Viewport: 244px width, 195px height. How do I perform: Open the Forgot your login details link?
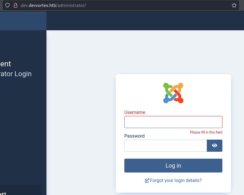pos(173,180)
